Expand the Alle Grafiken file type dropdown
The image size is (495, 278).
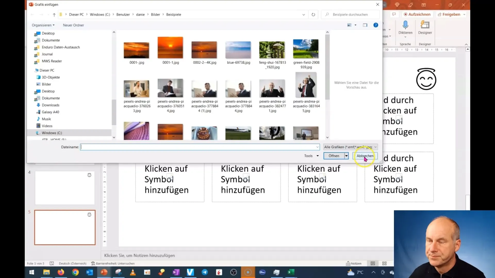coord(375,147)
